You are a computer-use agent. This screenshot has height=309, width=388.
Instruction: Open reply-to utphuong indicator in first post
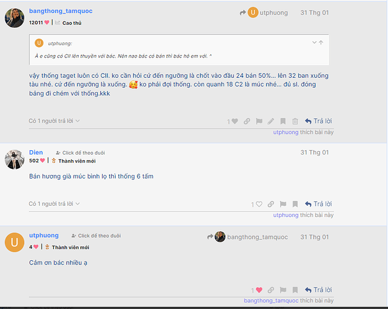pyautogui.click(x=264, y=12)
